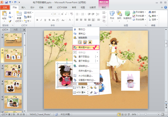The width and height of the screenshot is (168, 117).
Task: Click the Save icon in quick access toolbar
Action: tap(6, 2)
